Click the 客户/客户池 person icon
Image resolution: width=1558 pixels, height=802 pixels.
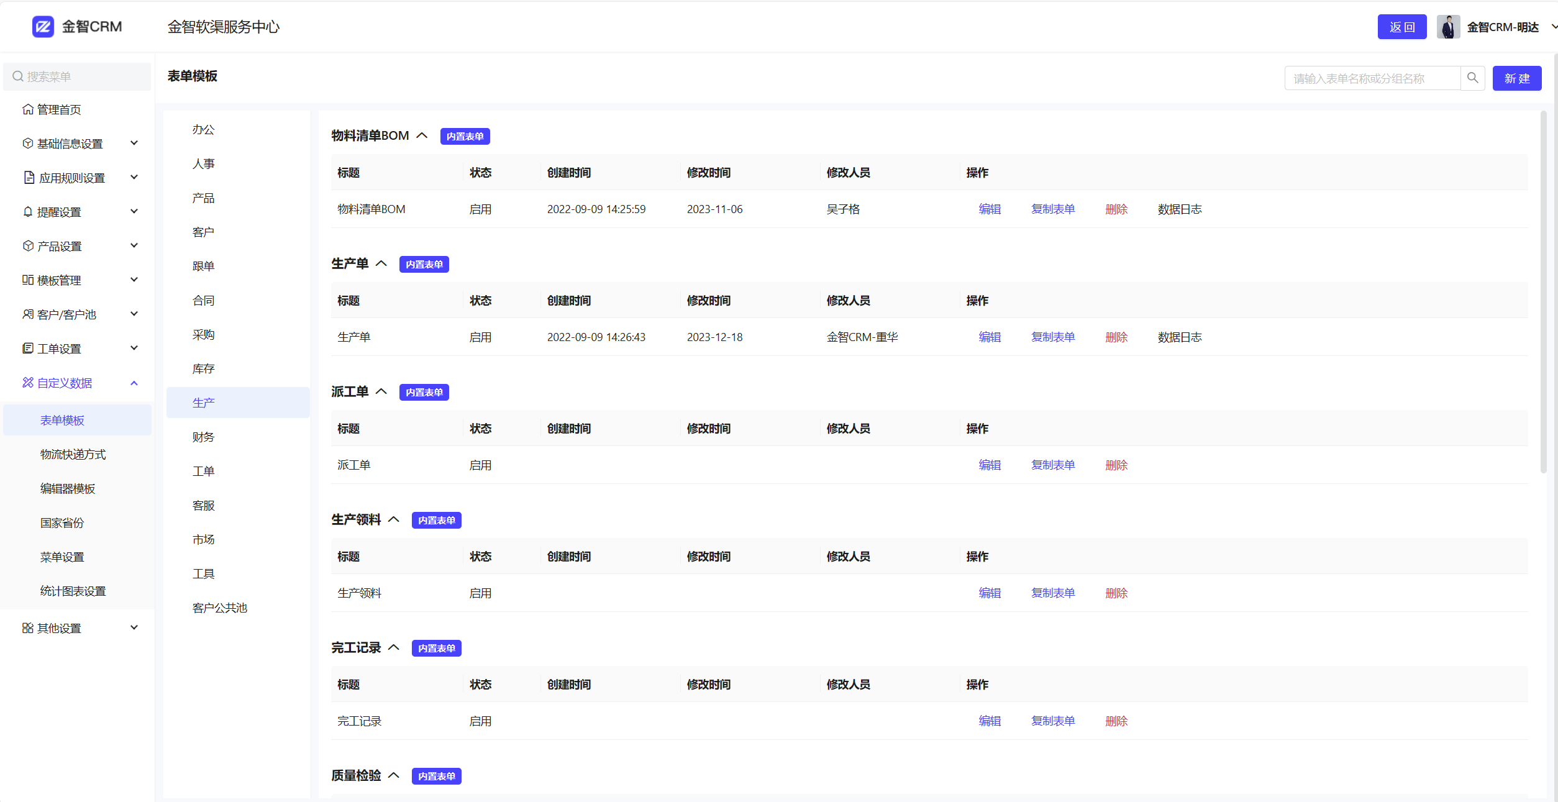28,314
